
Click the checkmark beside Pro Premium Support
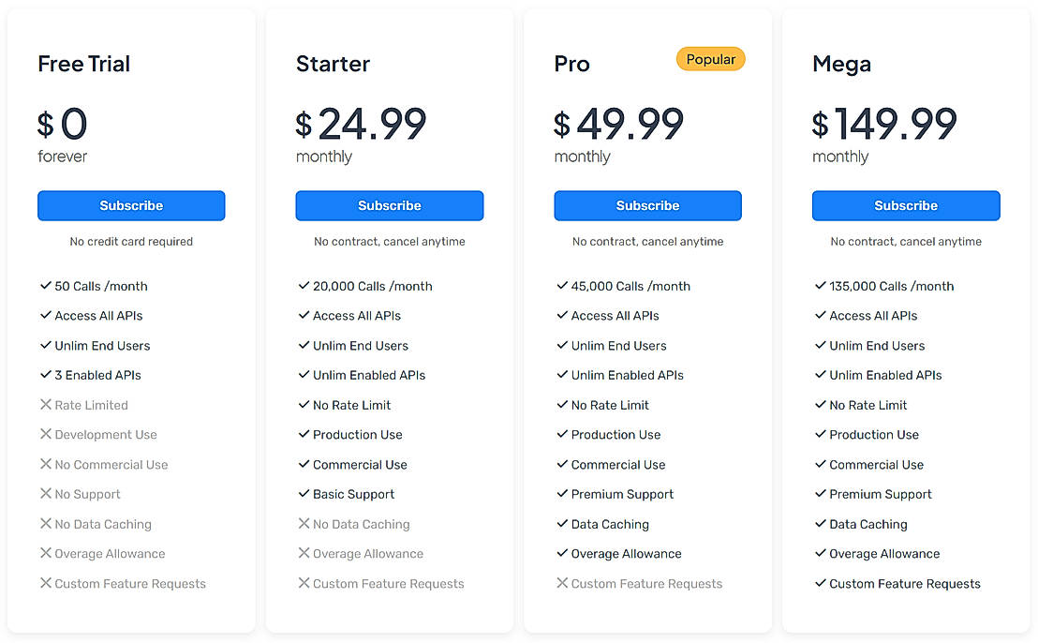[x=562, y=494]
